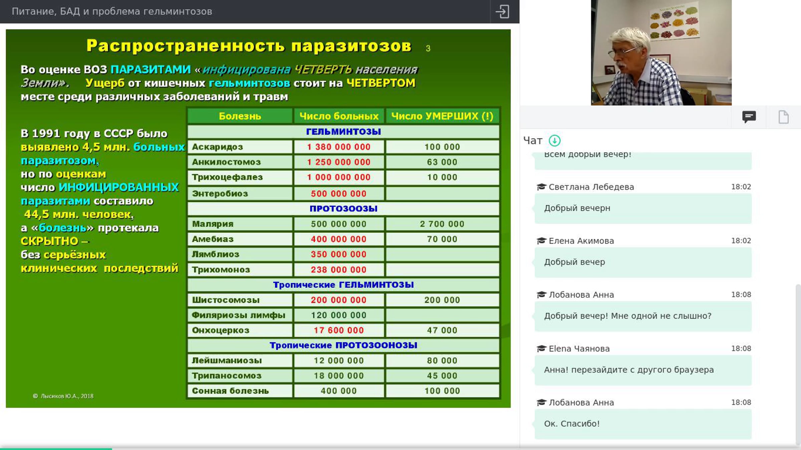Click the value '12 000 000'
The width and height of the screenshot is (801, 450).
[x=339, y=361]
